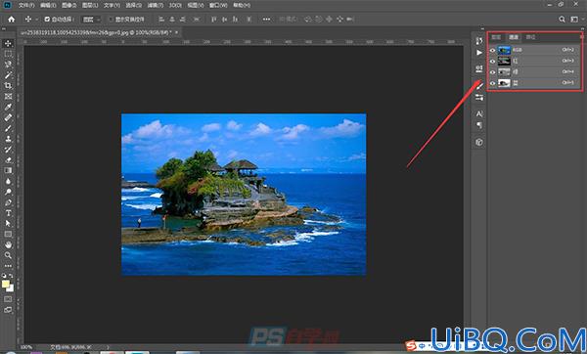Select the Gradient tool
This screenshot has width=587, height=354.
(8, 170)
